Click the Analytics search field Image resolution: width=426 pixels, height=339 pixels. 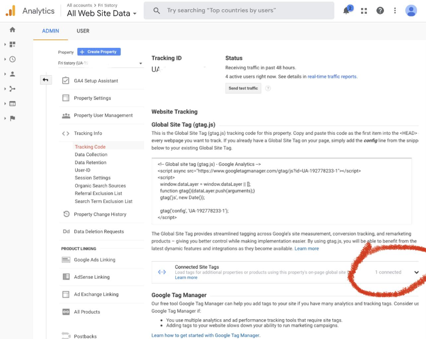[239, 11]
